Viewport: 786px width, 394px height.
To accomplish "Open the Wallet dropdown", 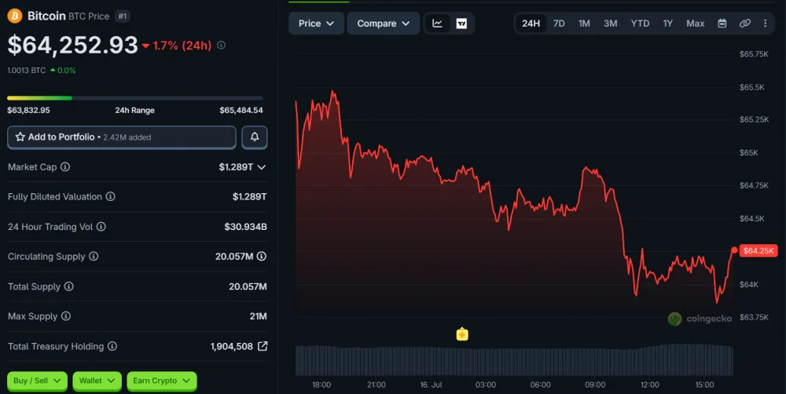I will coord(97,381).
